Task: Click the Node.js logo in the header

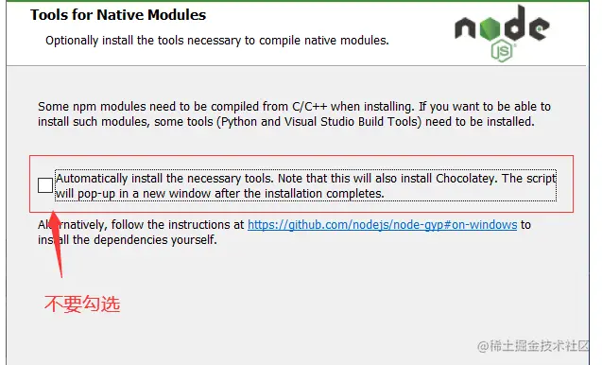Action: click(502, 33)
